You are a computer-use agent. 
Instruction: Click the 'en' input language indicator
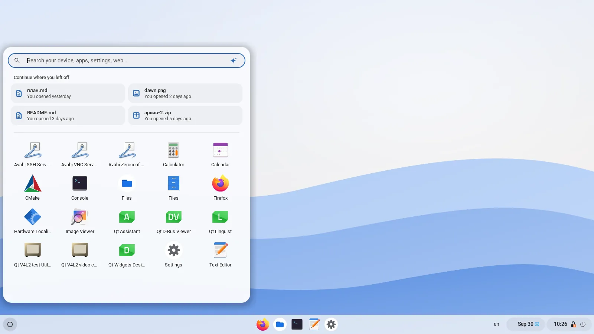(x=496, y=324)
